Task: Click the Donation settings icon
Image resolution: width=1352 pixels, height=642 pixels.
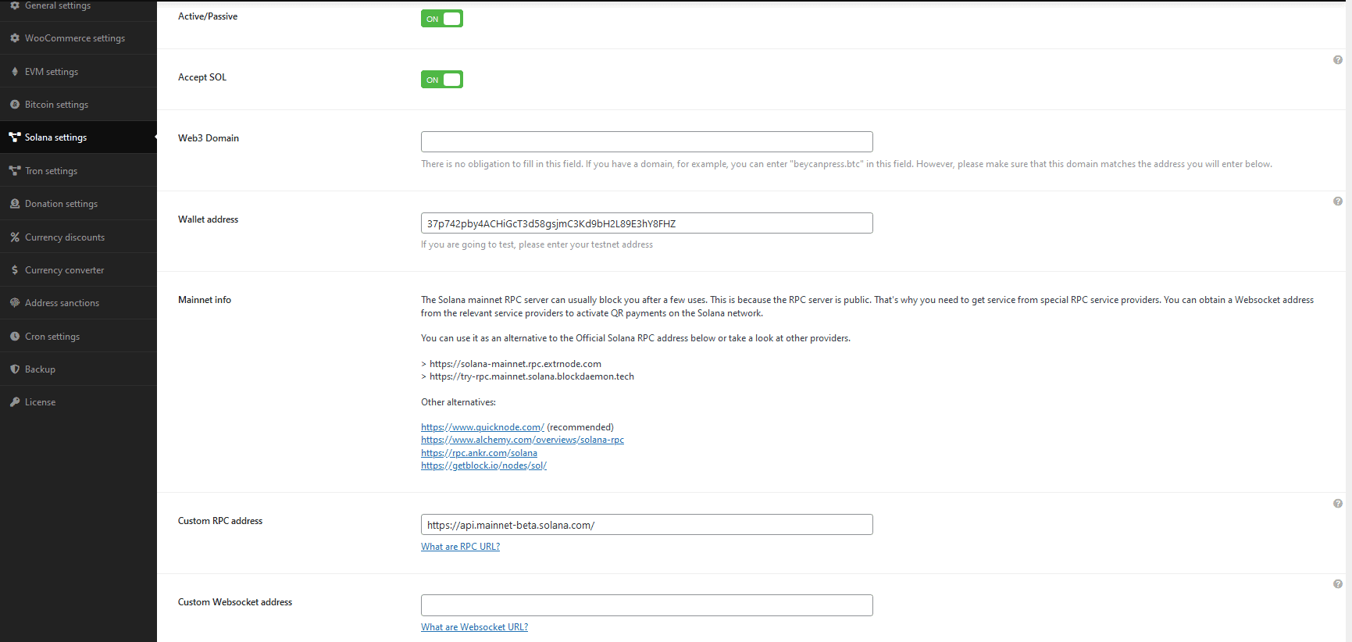Action: point(15,204)
